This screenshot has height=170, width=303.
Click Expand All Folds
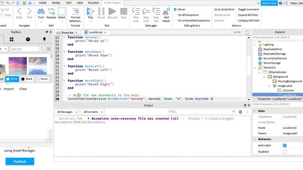point(248,15)
